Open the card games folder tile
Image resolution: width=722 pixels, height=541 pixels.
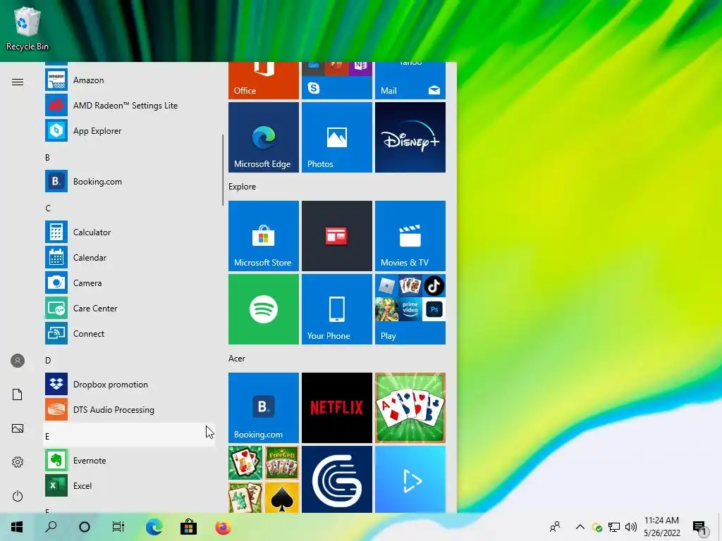point(264,479)
